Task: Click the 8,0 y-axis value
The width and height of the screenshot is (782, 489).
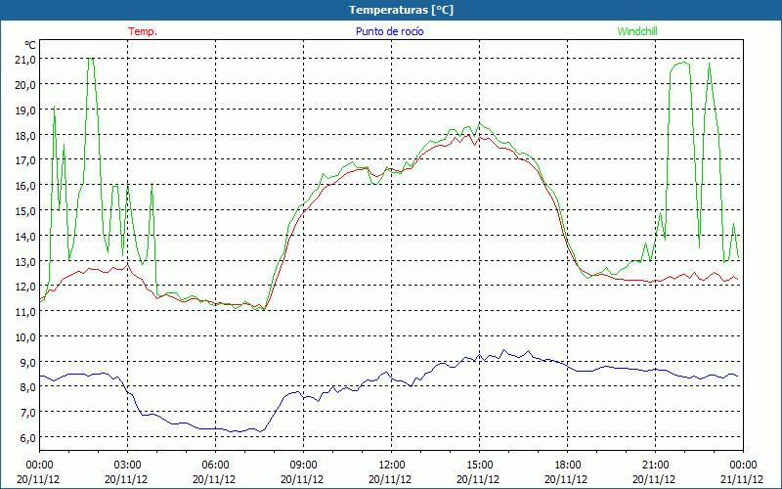Action: (27, 387)
